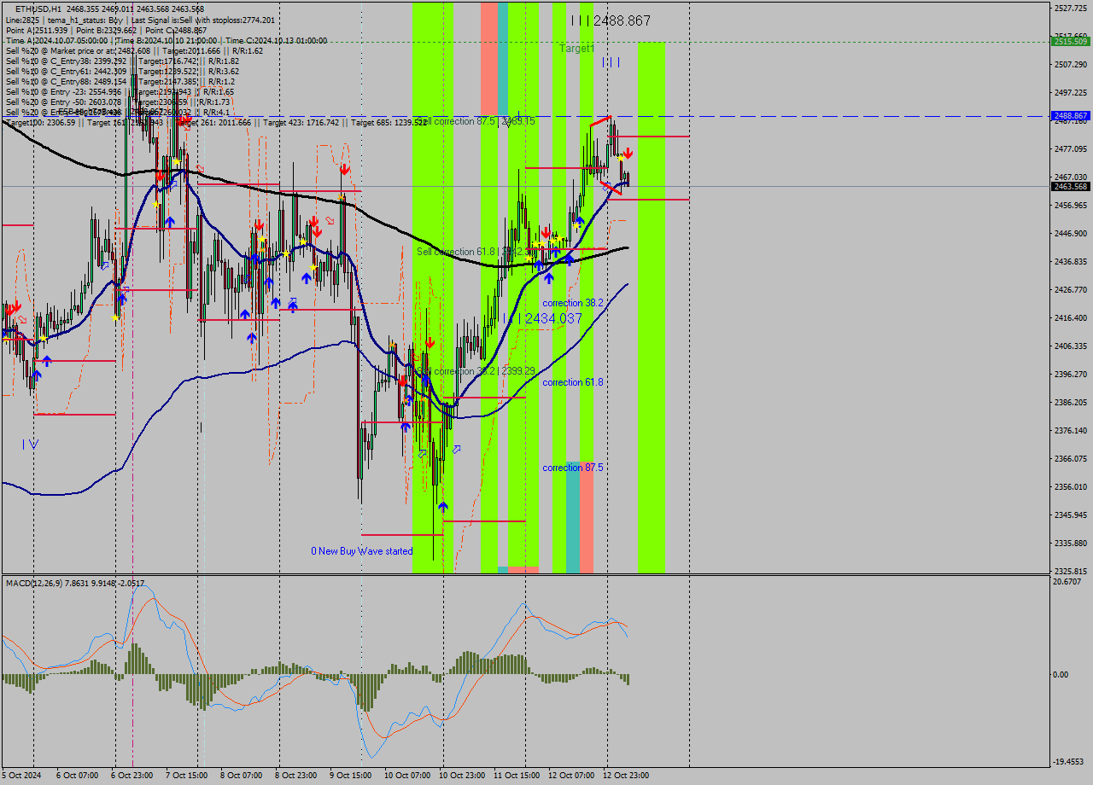Click the 2366.075 price axis value
Viewport: 1093px width, 785px height.
(x=1071, y=458)
